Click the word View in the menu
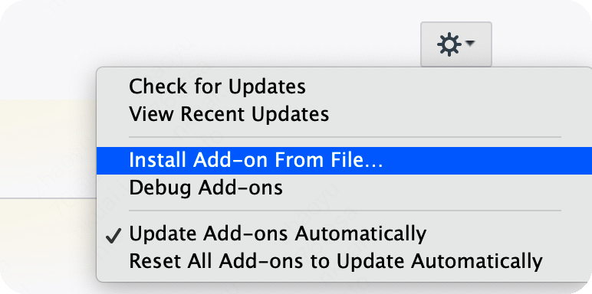Viewport: 592px width, 294px height. [x=152, y=114]
